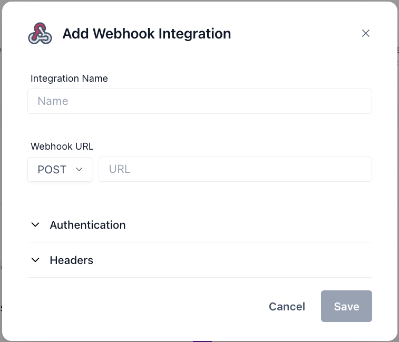Click the "Integration Name" field label
Screen dimensions: 399x342
pos(69,79)
